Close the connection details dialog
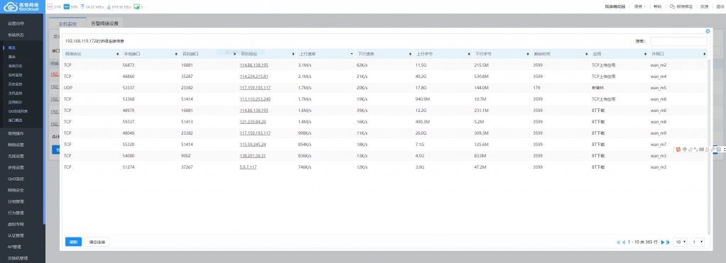Screen dimensions: 726x263 pos(708,31)
